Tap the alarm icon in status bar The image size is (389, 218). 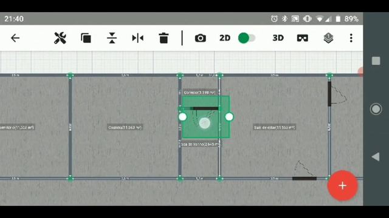[274, 19]
